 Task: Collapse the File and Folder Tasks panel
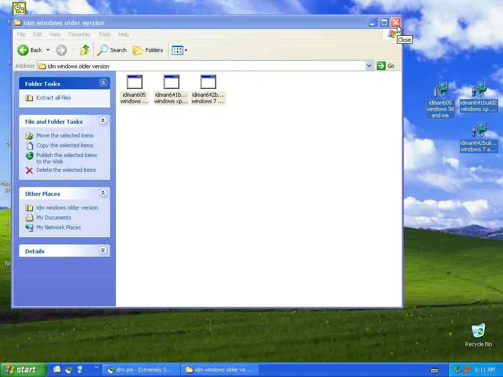tap(103, 121)
